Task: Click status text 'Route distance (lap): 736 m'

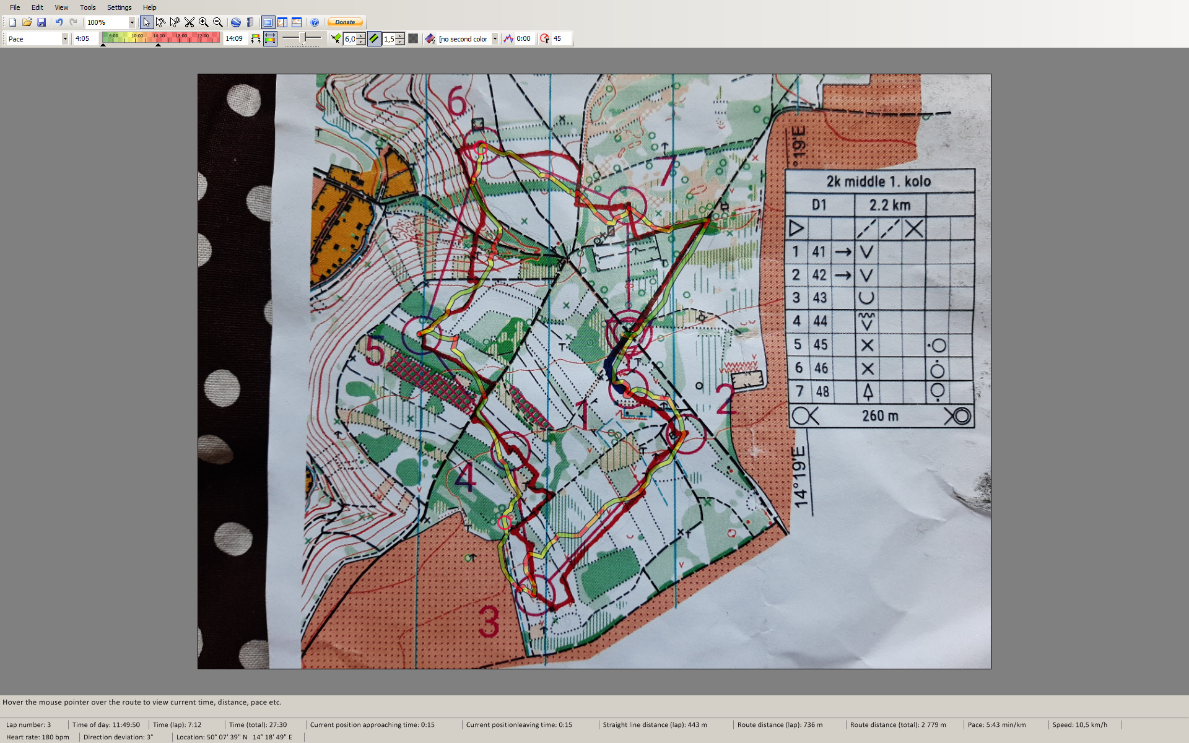Action: pos(780,724)
